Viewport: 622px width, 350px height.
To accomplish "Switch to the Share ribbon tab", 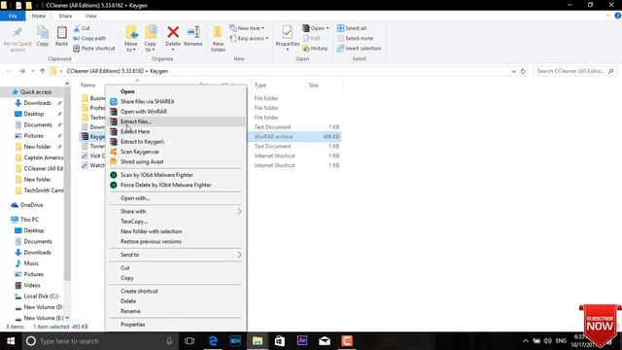I will click(65, 16).
